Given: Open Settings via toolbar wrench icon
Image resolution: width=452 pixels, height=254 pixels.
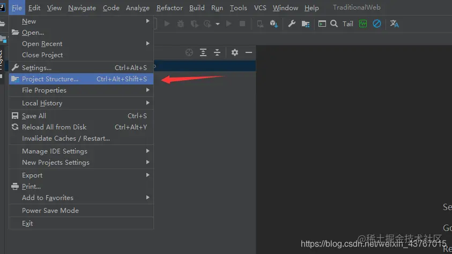Looking at the screenshot, I should click(x=292, y=24).
